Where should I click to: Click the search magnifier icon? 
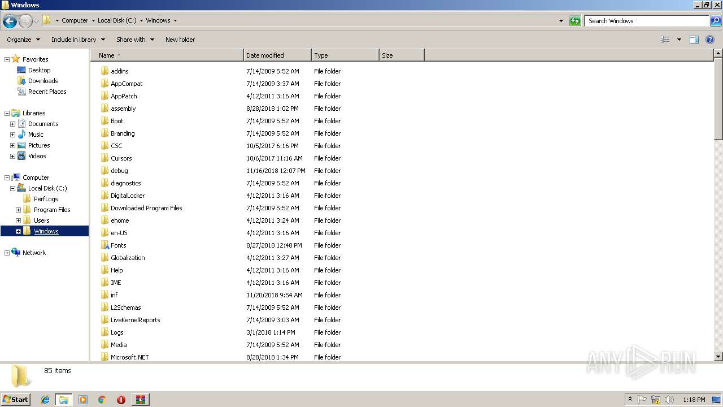tap(716, 21)
